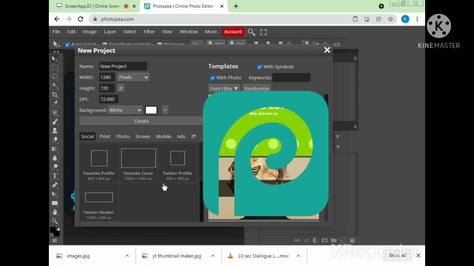This screenshot has width=474, height=266.
Task: Select the Path Select tool
Action: [x=55, y=194]
